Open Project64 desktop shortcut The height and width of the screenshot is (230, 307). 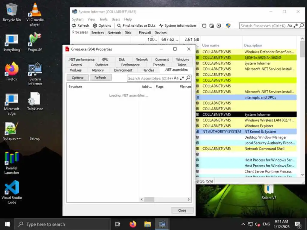tap(35, 42)
